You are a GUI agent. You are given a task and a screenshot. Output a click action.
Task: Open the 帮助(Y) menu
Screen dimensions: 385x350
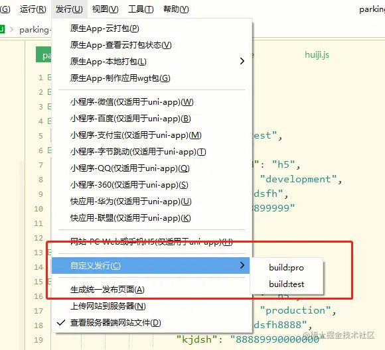coord(176,9)
